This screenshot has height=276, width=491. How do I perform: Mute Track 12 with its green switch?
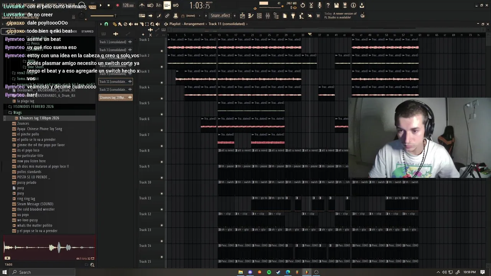point(161,225)
